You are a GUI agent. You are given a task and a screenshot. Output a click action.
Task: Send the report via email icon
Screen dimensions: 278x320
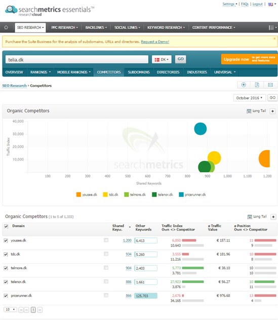click(x=270, y=85)
